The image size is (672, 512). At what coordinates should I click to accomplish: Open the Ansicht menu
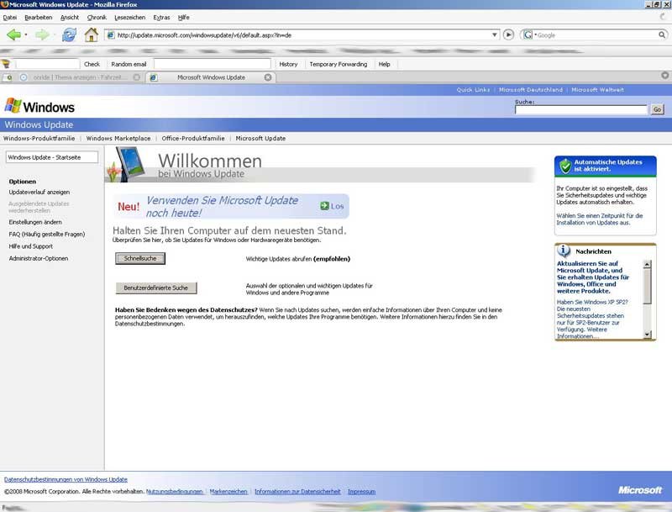tap(70, 18)
